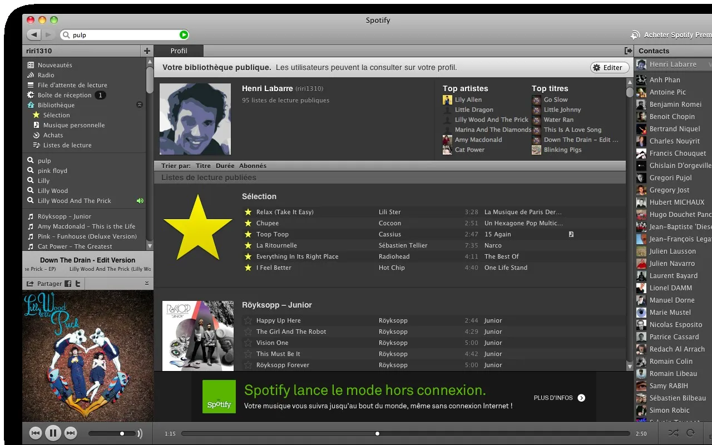Click the green go arrow in search box
The image size is (712, 445).
(184, 35)
